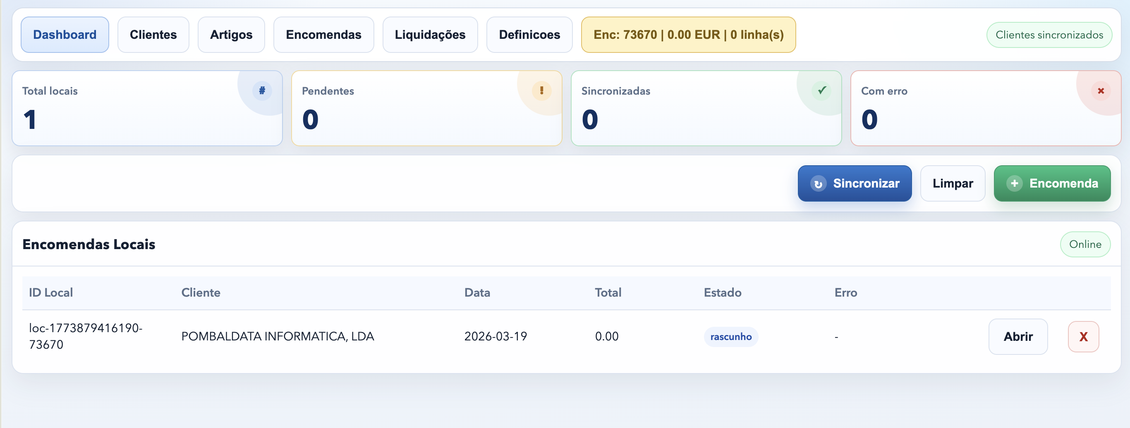Click the checkmark icon on the Sincronizadas card
1130x428 pixels.
[821, 91]
